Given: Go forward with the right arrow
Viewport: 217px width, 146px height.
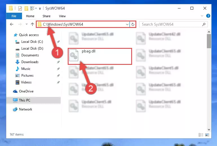Looking at the screenshot, I should click(x=20, y=24).
